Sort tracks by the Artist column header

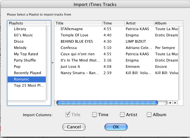point(139,23)
